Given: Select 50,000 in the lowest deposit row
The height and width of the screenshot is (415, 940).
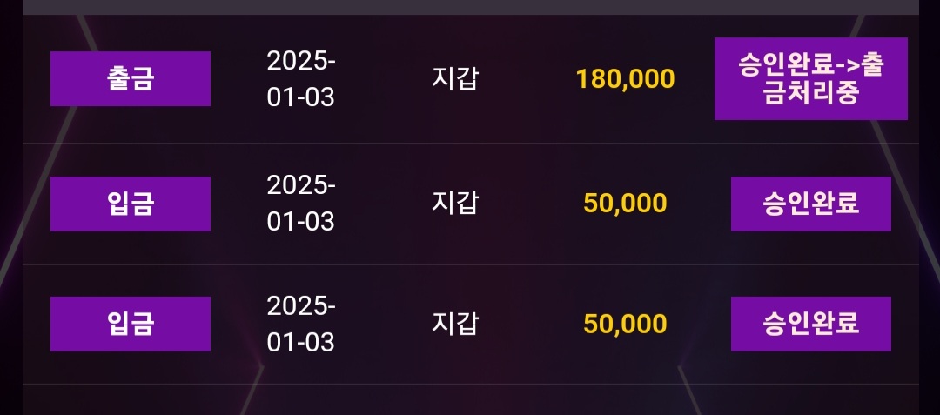Looking at the screenshot, I should (x=625, y=324).
